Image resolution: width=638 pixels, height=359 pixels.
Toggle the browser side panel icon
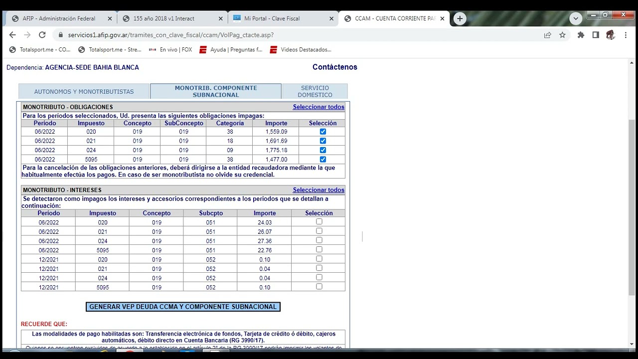[596, 35]
